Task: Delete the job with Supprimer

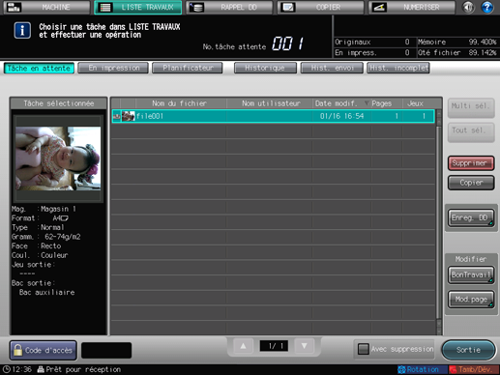Action: pos(471,163)
